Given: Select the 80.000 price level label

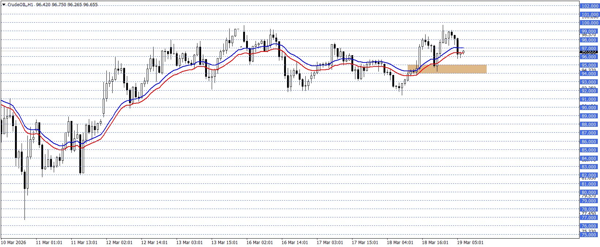Looking at the screenshot, I should tap(589, 193).
